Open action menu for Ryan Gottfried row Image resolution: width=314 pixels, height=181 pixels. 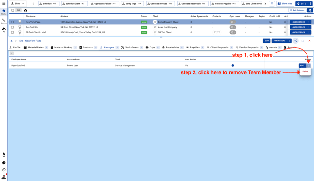click(308, 65)
